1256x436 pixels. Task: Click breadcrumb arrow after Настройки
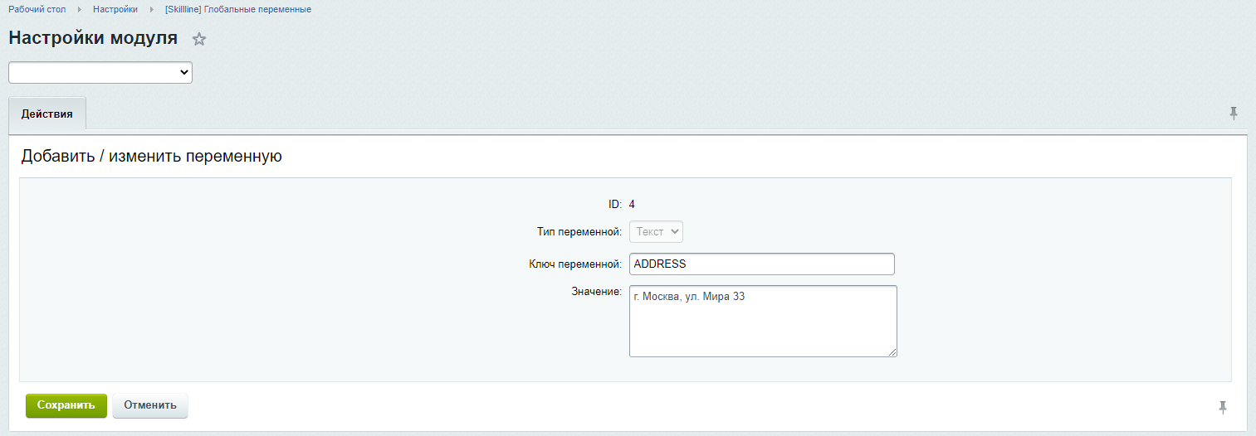pos(152,9)
